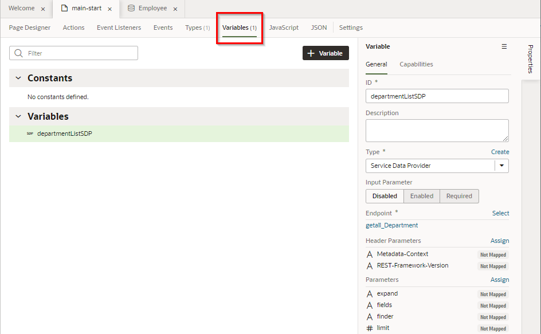541x334 pixels.
Task: Collapse the Constants section
Action: tap(18, 78)
